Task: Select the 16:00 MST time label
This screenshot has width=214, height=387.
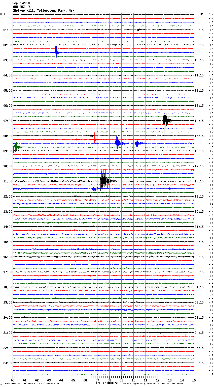Action: (x=8, y=257)
